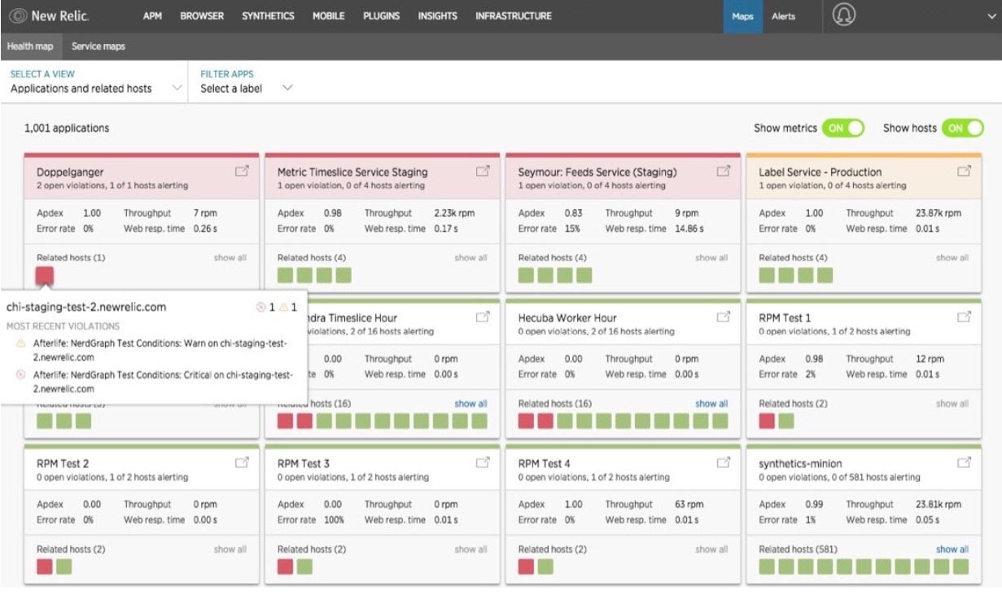Click the warning violation count icon in tooltip

[284, 308]
